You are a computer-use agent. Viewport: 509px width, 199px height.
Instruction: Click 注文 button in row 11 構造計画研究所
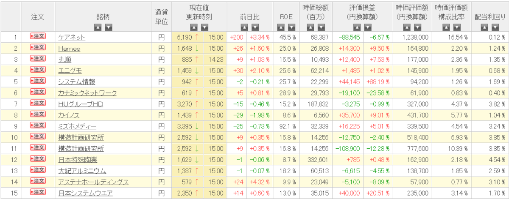tap(38, 147)
